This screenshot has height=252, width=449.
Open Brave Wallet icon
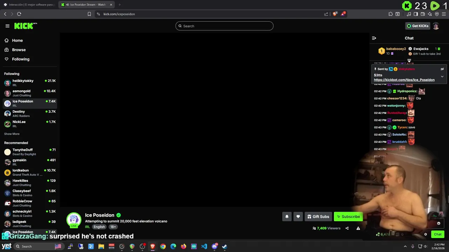(423, 14)
